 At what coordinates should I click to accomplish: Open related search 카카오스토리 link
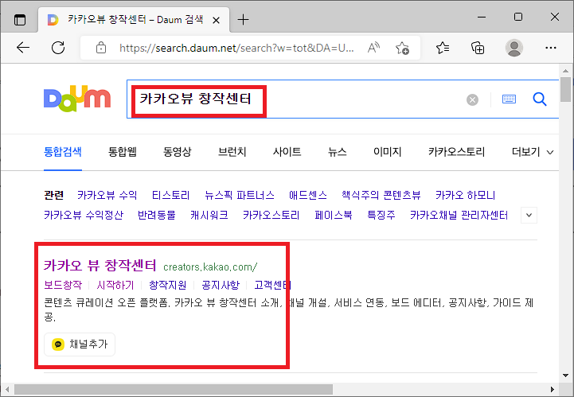tap(271, 215)
